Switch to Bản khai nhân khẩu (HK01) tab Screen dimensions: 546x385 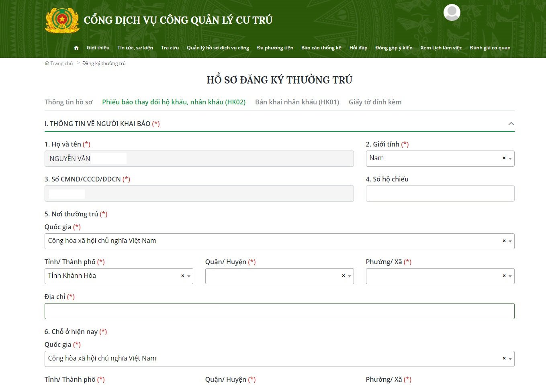point(297,102)
